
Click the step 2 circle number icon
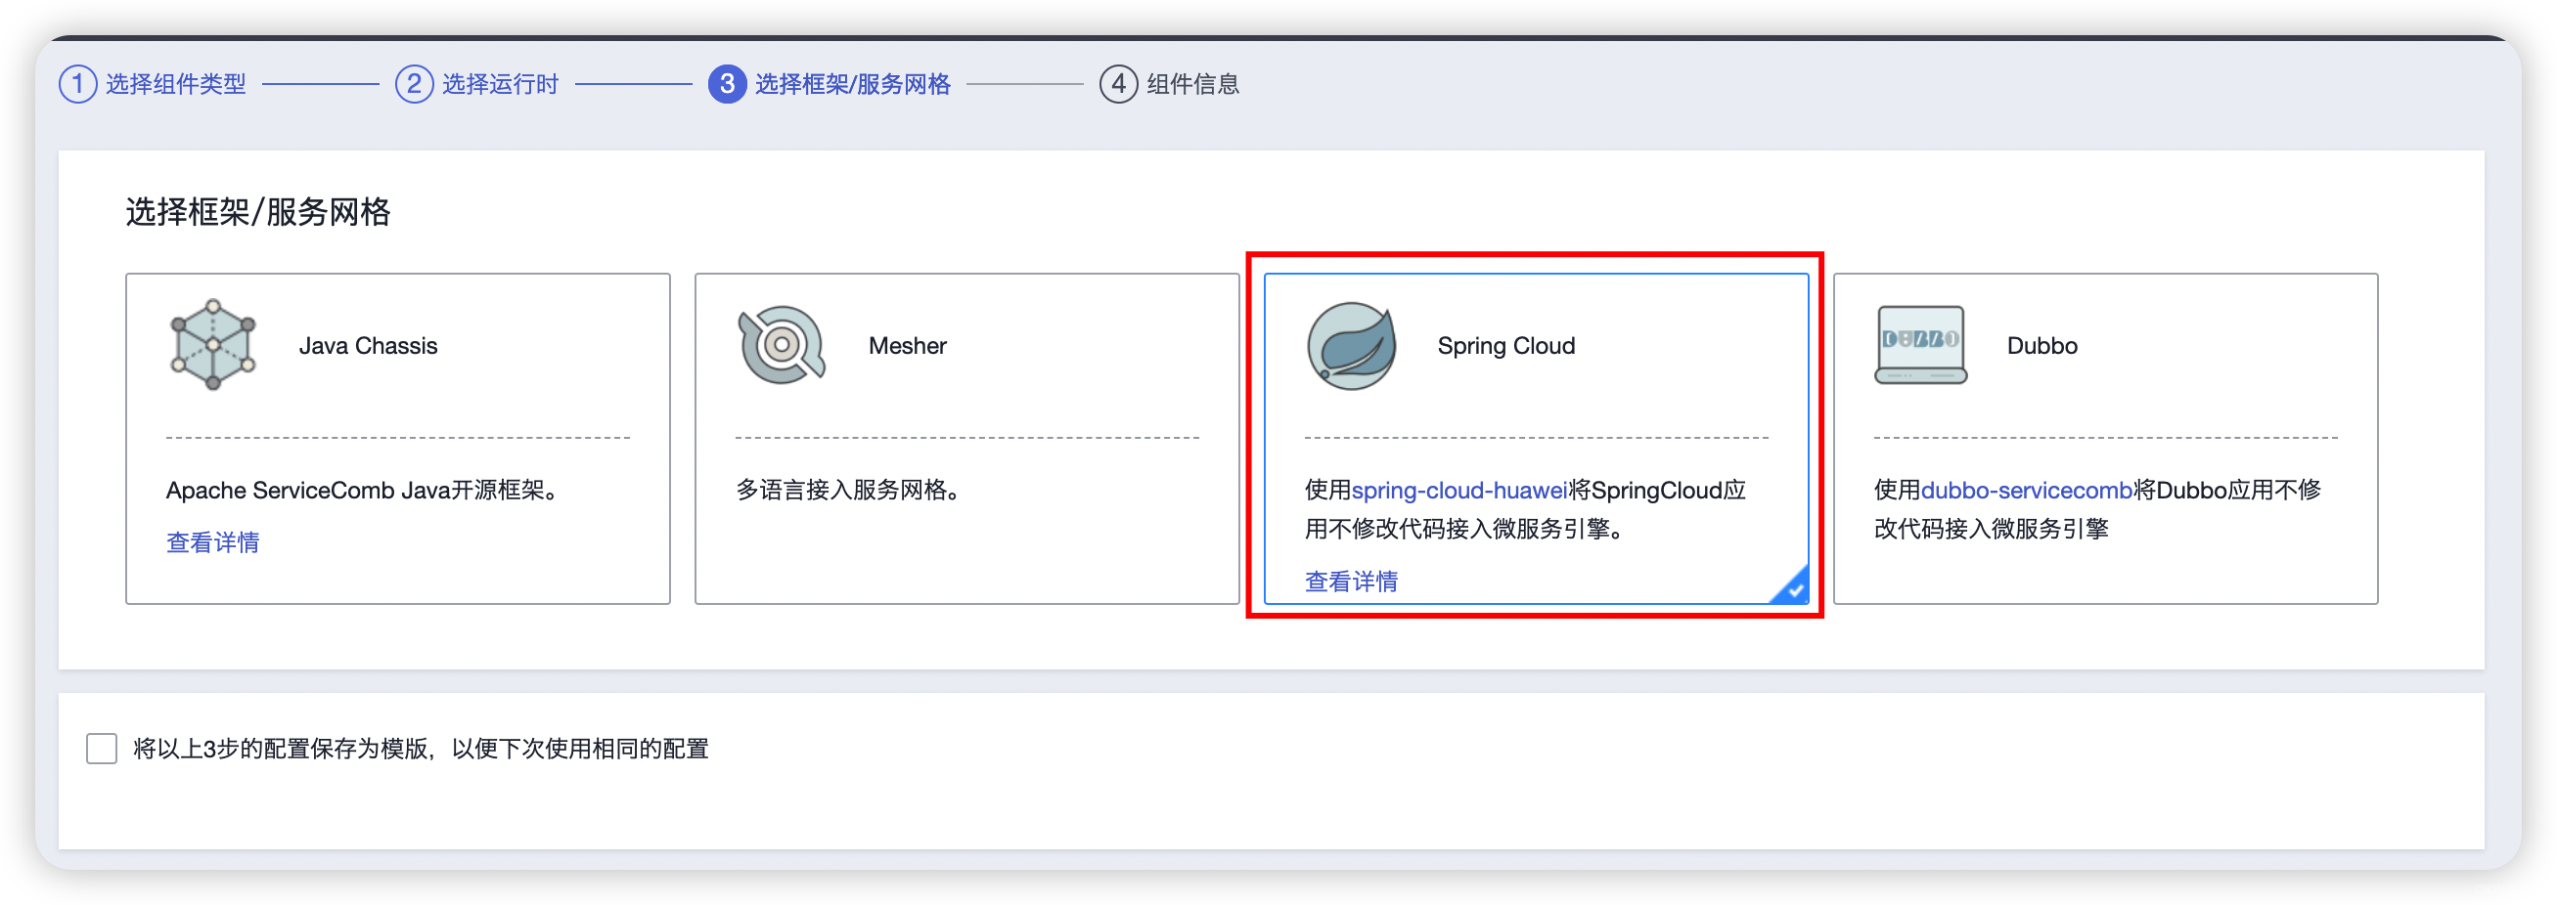coord(414,84)
